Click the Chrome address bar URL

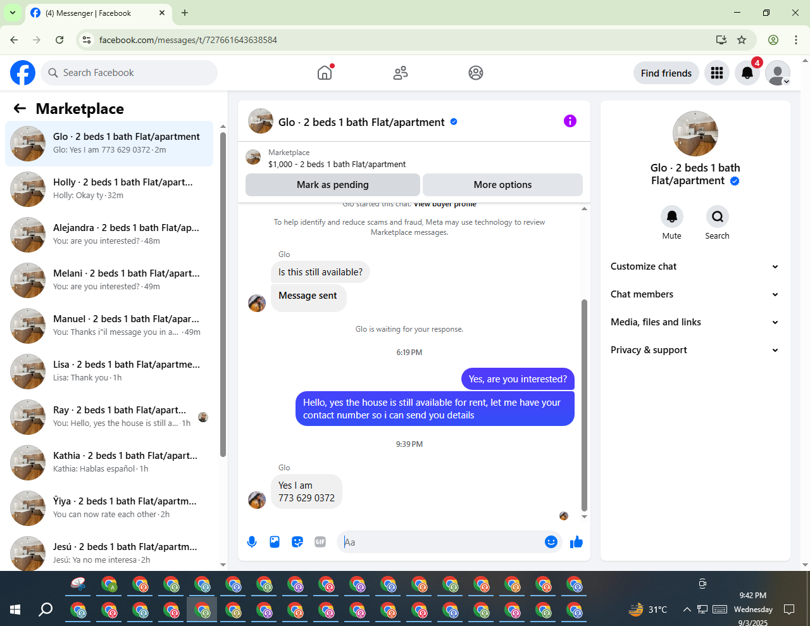188,40
